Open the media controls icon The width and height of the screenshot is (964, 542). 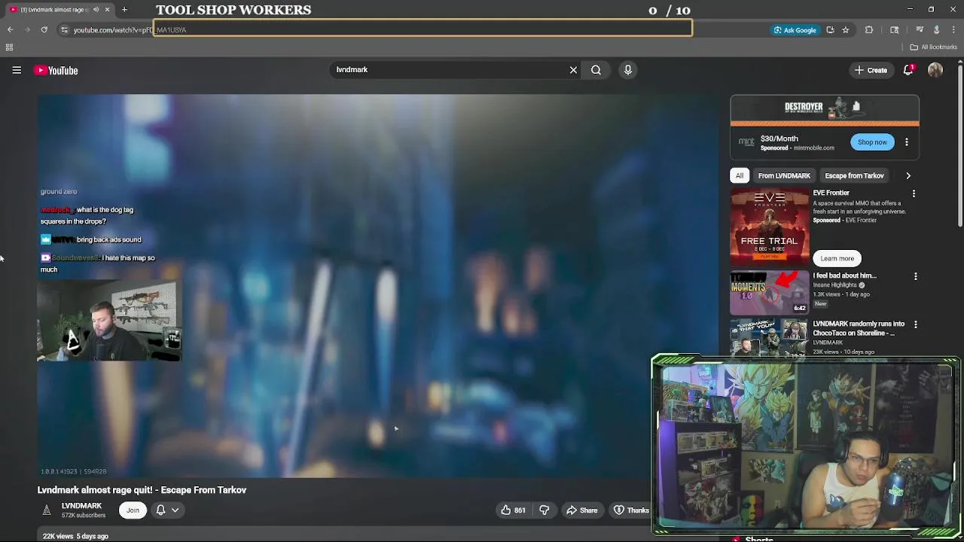click(920, 29)
